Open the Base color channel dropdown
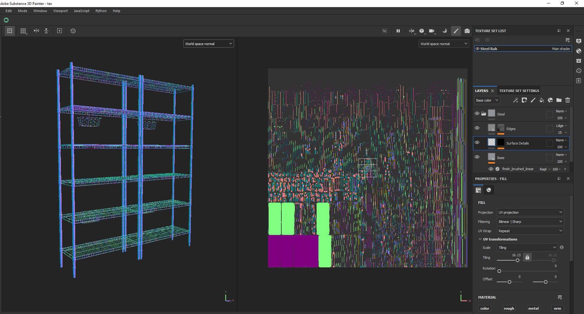This screenshot has height=314, width=584. pos(487,100)
